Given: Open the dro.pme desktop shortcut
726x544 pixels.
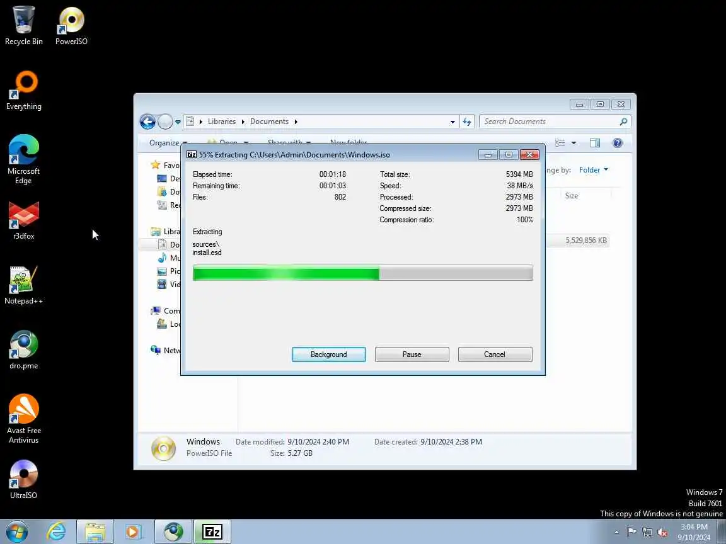Looking at the screenshot, I should [x=23, y=350].
